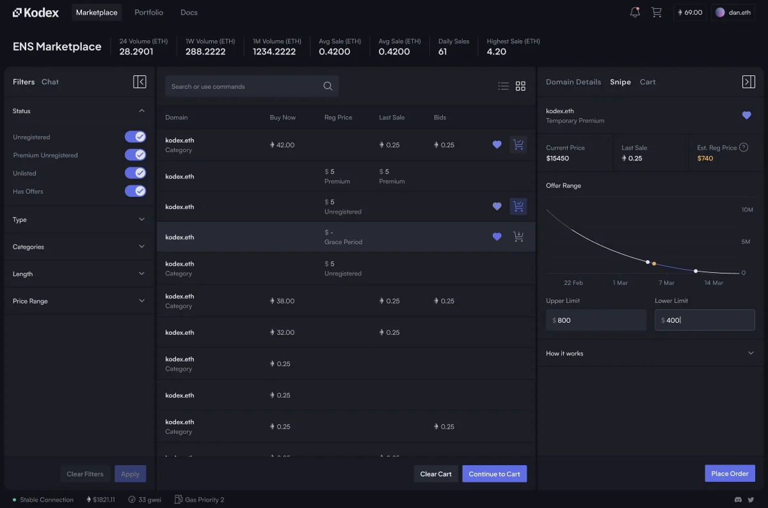Screen dimensions: 768x508
Task: Open the dan.eth account menu
Action: tap(733, 12)
